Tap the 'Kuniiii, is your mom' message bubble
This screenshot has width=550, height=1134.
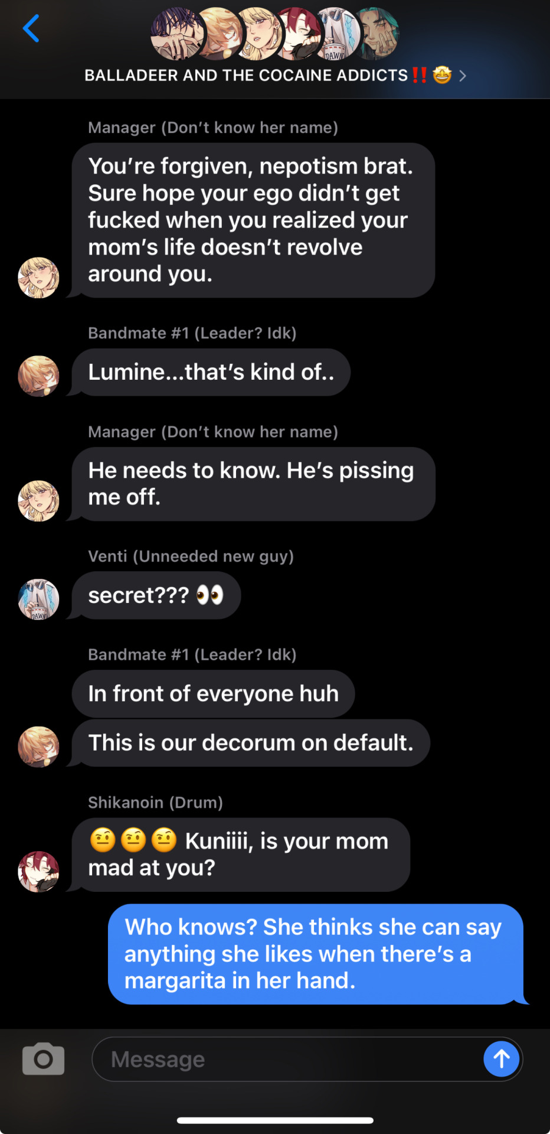241,855
